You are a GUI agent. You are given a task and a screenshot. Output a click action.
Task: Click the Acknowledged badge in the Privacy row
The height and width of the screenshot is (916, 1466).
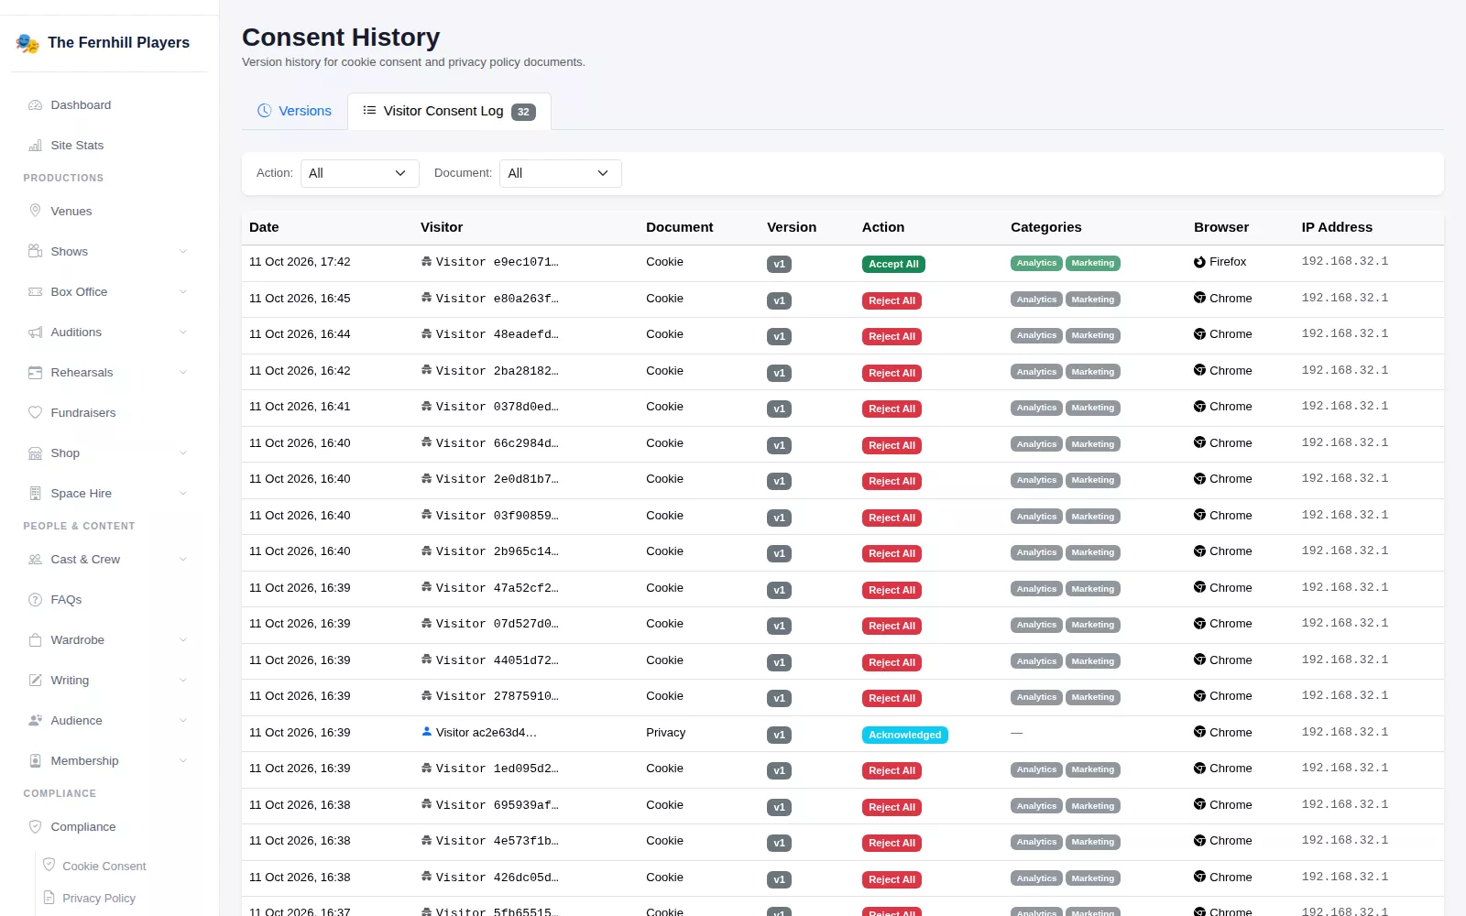904,735
